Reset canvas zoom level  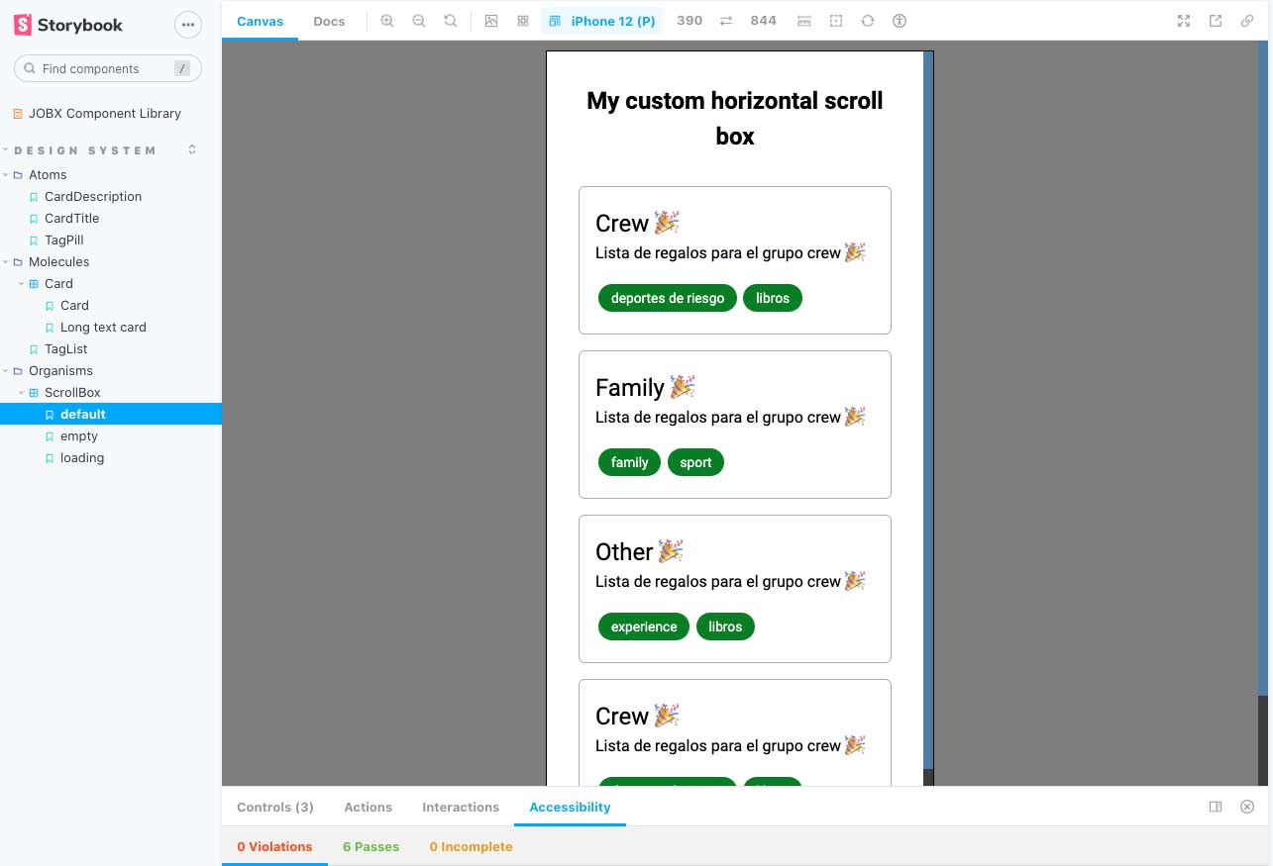click(451, 20)
